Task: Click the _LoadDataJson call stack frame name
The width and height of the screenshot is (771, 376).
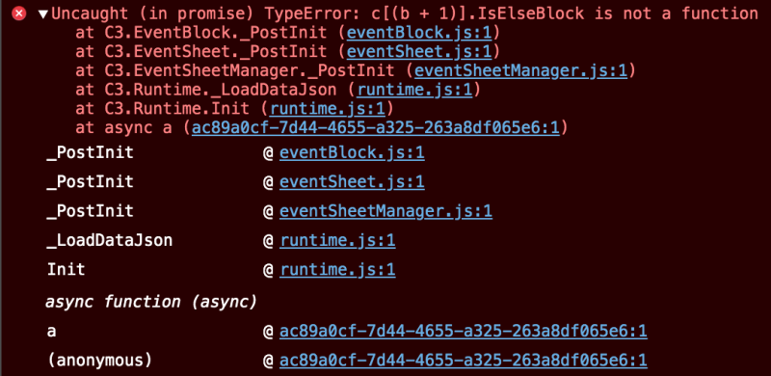Action: [110, 241]
